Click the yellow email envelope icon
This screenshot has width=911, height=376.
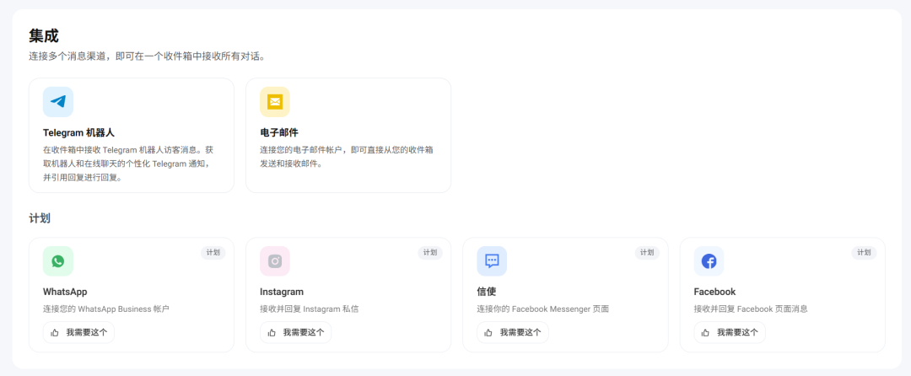[x=275, y=101]
